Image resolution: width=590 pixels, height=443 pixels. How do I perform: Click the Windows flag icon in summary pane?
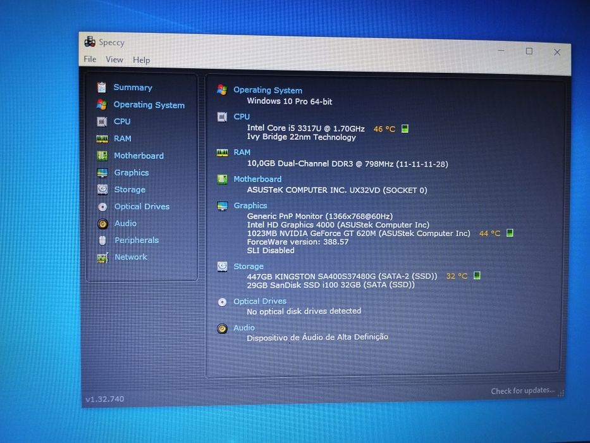[x=222, y=90]
